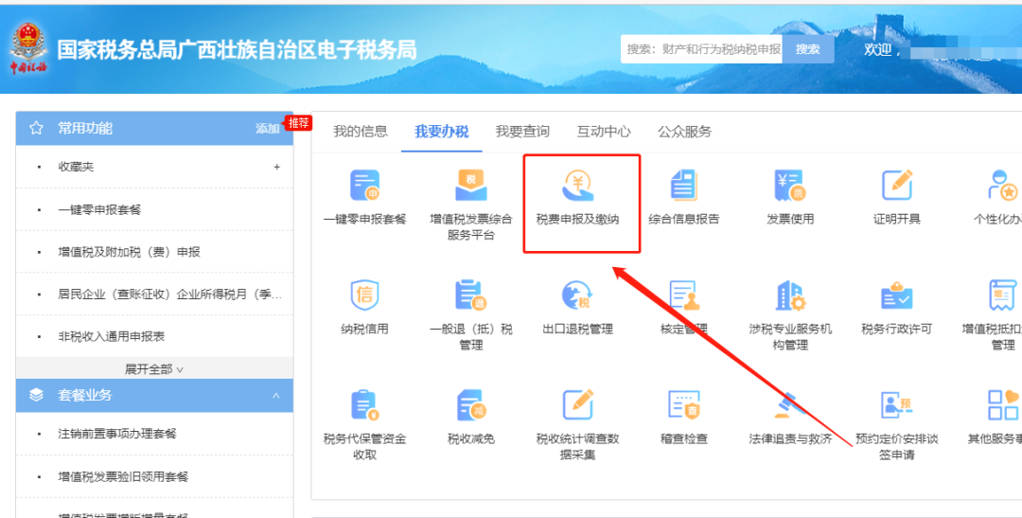Click star icon beside 常用功能
Image resolution: width=1022 pixels, height=518 pixels.
(37, 129)
